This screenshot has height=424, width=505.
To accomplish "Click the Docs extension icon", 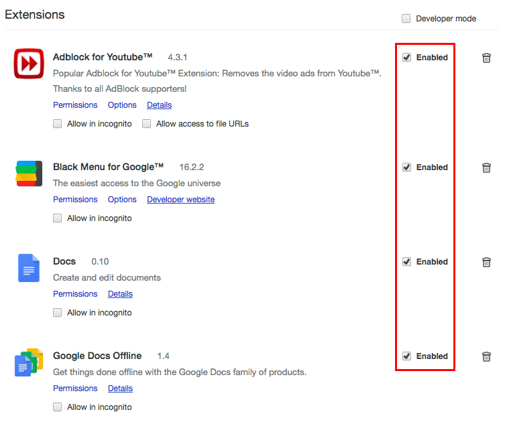I will coord(29,268).
